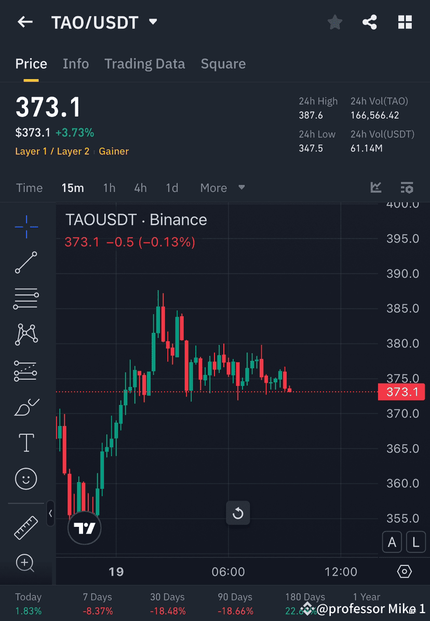430x621 pixels.
Task: Select the text annotation tool
Action: 26,443
